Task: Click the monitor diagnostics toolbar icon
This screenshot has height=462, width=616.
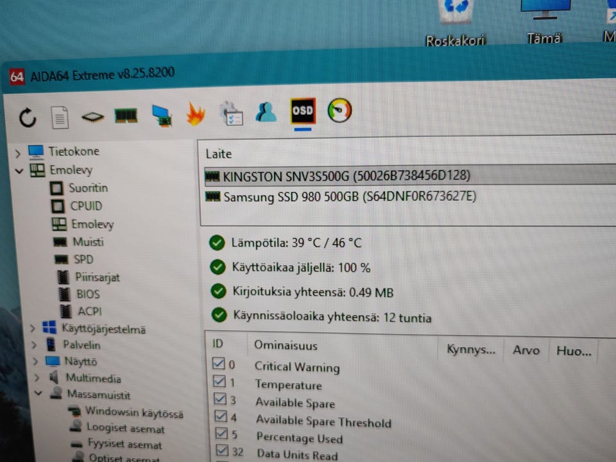Action: point(162,116)
